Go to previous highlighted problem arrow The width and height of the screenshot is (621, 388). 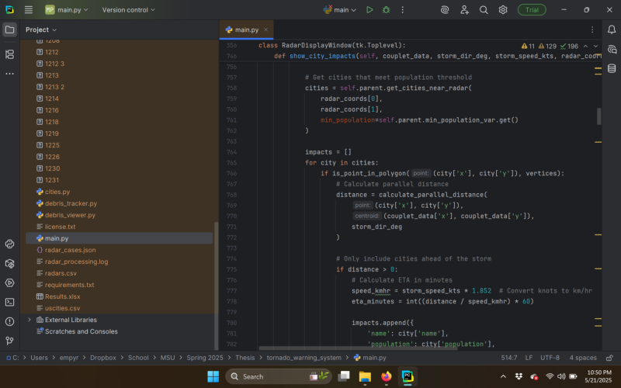click(585, 47)
